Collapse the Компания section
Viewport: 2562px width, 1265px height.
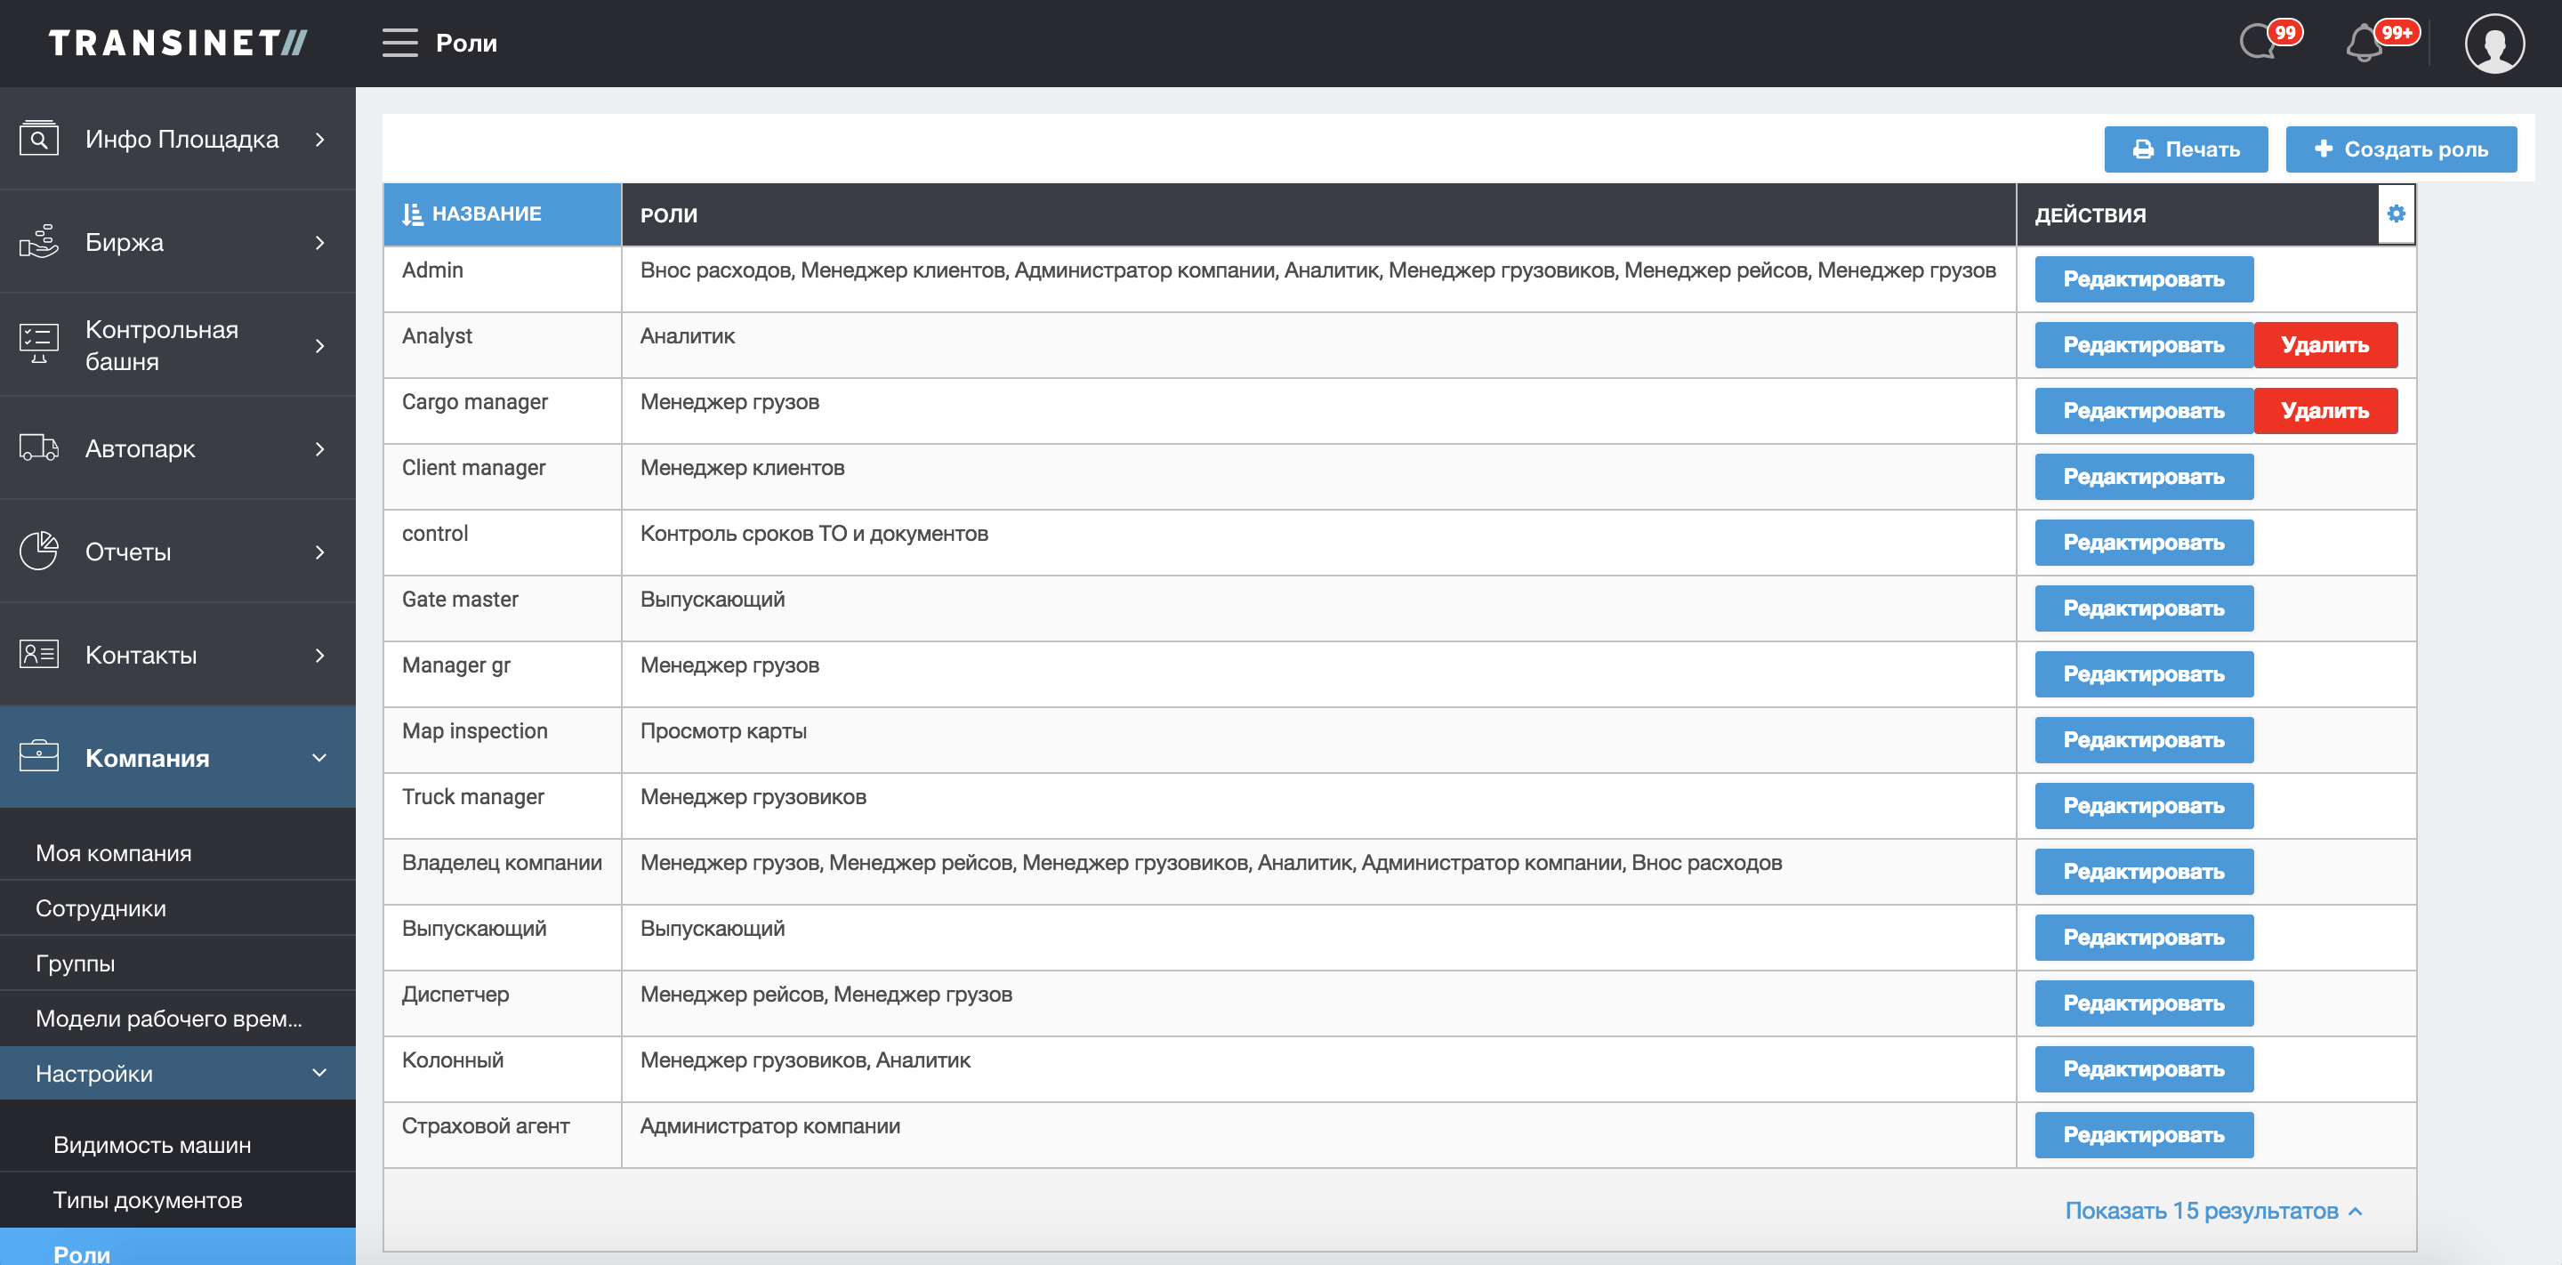[319, 758]
